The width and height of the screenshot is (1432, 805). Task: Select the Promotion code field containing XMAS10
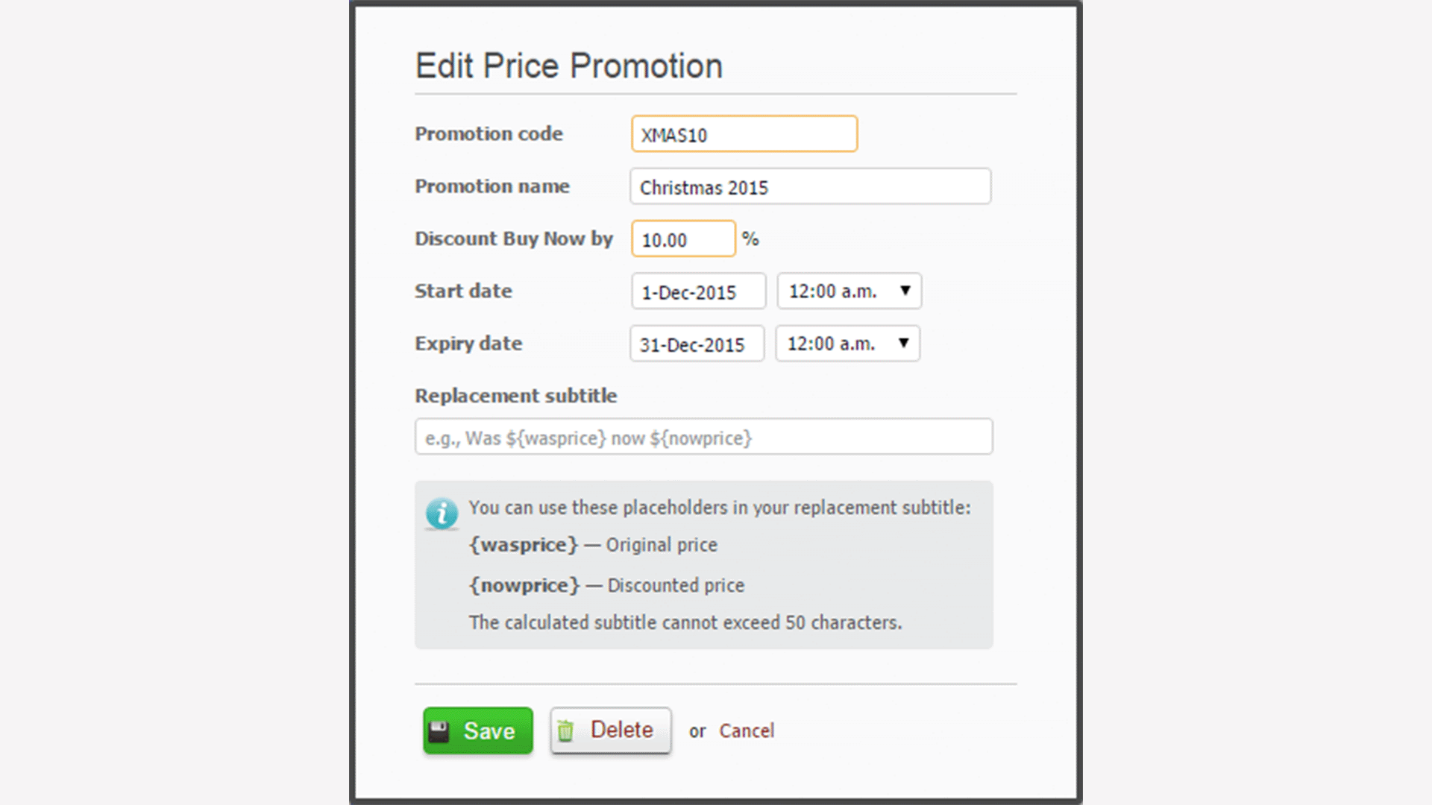(744, 134)
